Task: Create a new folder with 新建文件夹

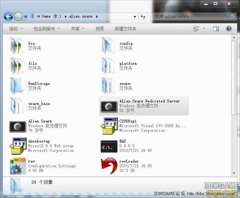Action: point(126,29)
